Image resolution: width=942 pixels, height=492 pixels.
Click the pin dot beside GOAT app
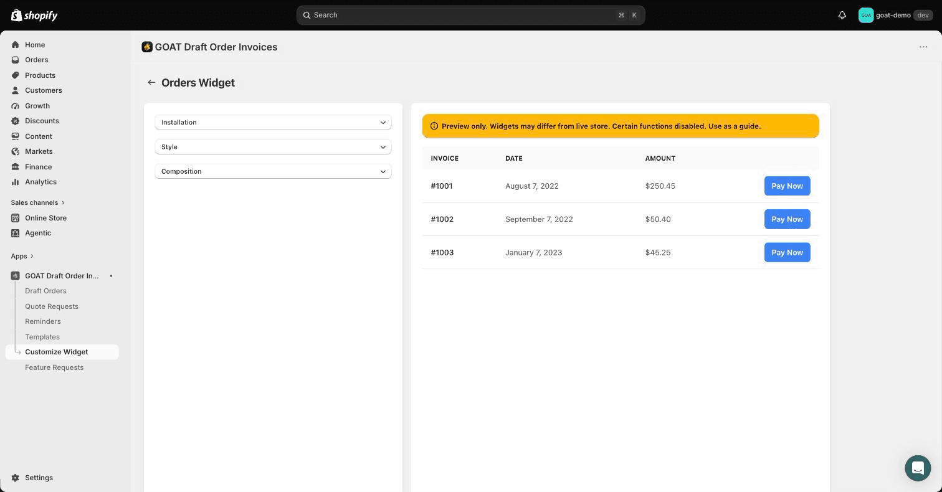(x=111, y=276)
